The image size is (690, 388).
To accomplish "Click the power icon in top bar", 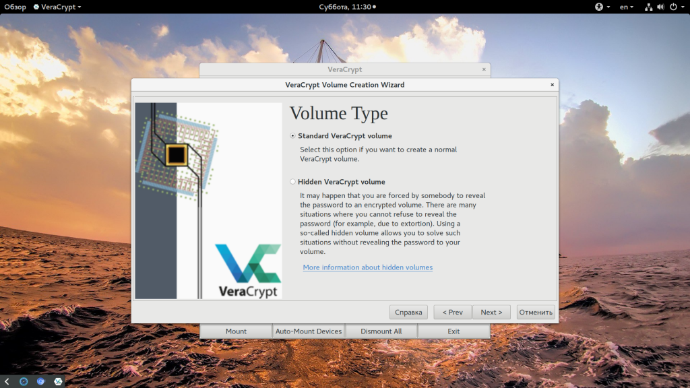I will [x=672, y=7].
